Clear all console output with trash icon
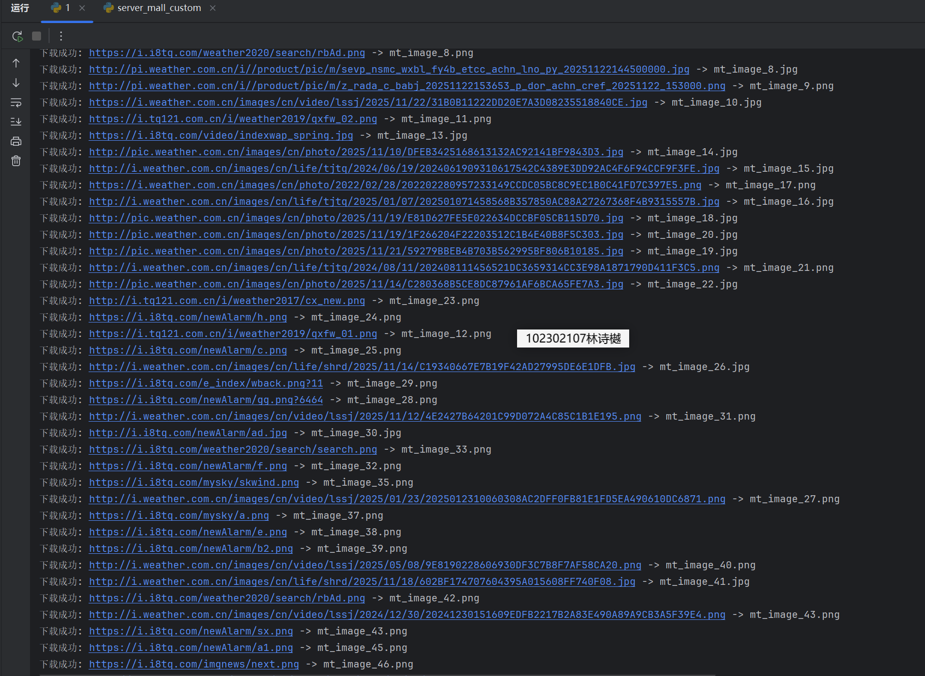Screen dimensions: 925x676 point(16,161)
